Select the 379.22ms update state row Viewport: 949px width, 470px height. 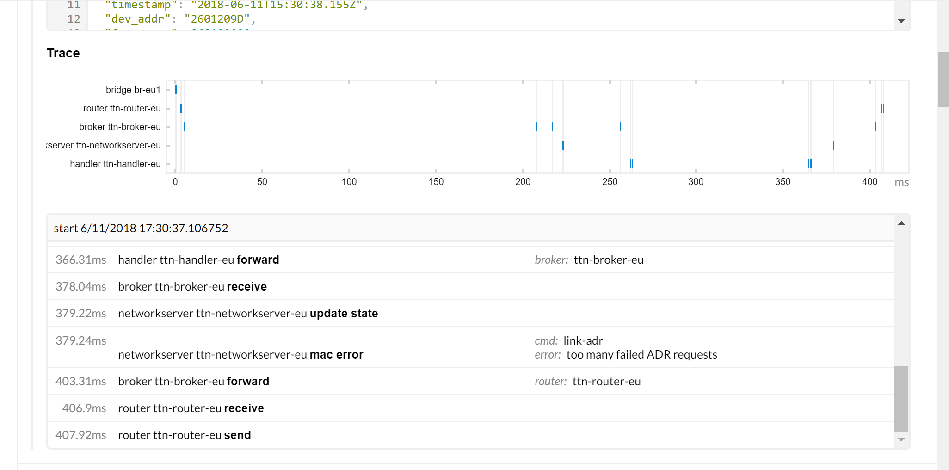click(x=471, y=314)
